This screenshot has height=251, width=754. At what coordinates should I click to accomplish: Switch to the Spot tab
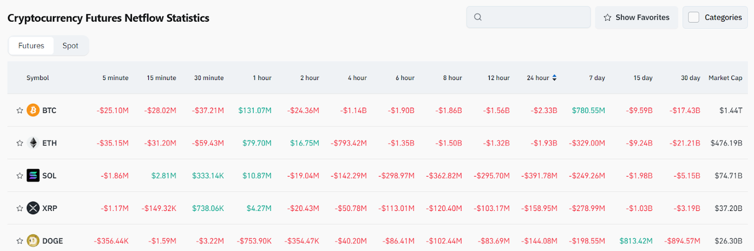pos(70,45)
